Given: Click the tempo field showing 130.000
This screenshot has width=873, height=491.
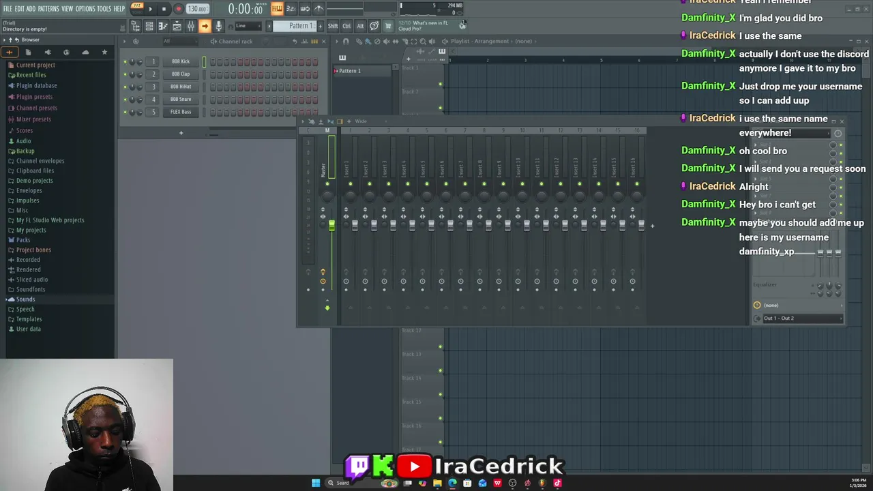Looking at the screenshot, I should click(197, 9).
